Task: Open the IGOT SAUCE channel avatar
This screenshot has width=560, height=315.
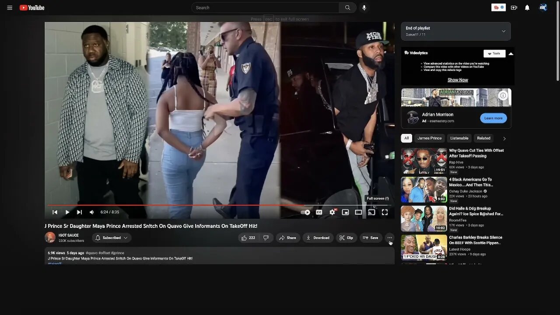Action: [x=50, y=238]
